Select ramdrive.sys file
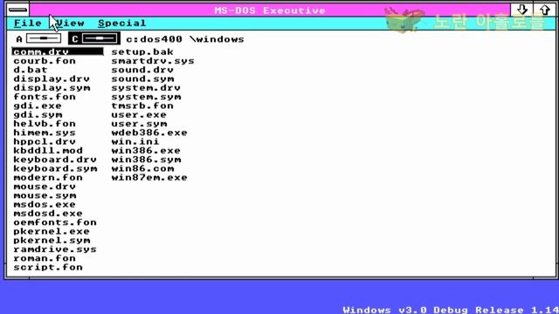Viewport: 559px width, 314px height. [x=55, y=249]
